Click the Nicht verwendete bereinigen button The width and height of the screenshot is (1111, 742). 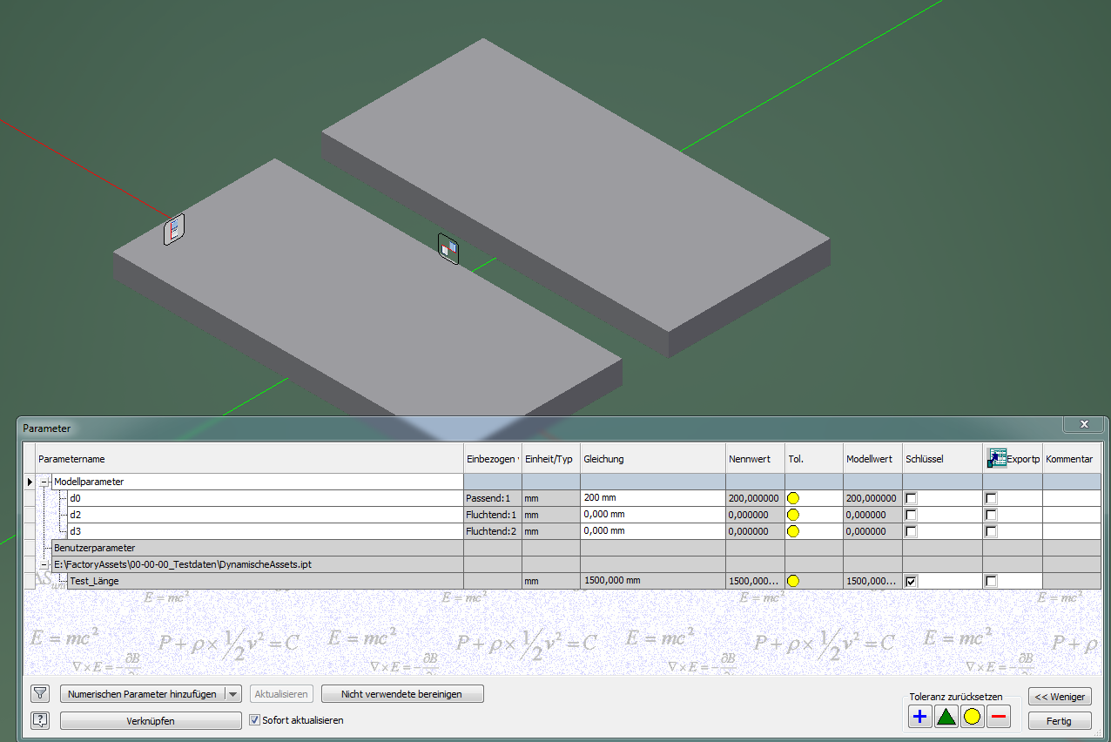(x=402, y=693)
